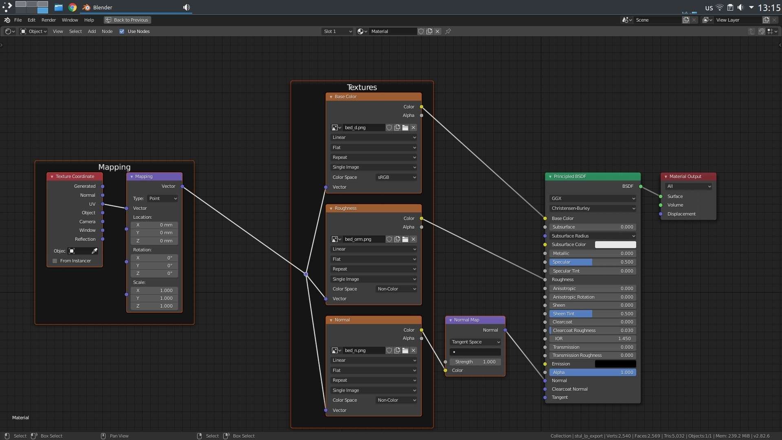
Task: Click the volume icon in system tray
Action: (740, 7)
